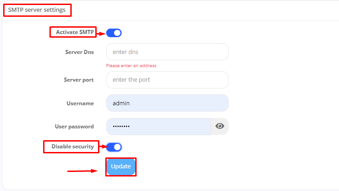The image size is (339, 191).
Task: Focus the User password field
Action: point(158,127)
